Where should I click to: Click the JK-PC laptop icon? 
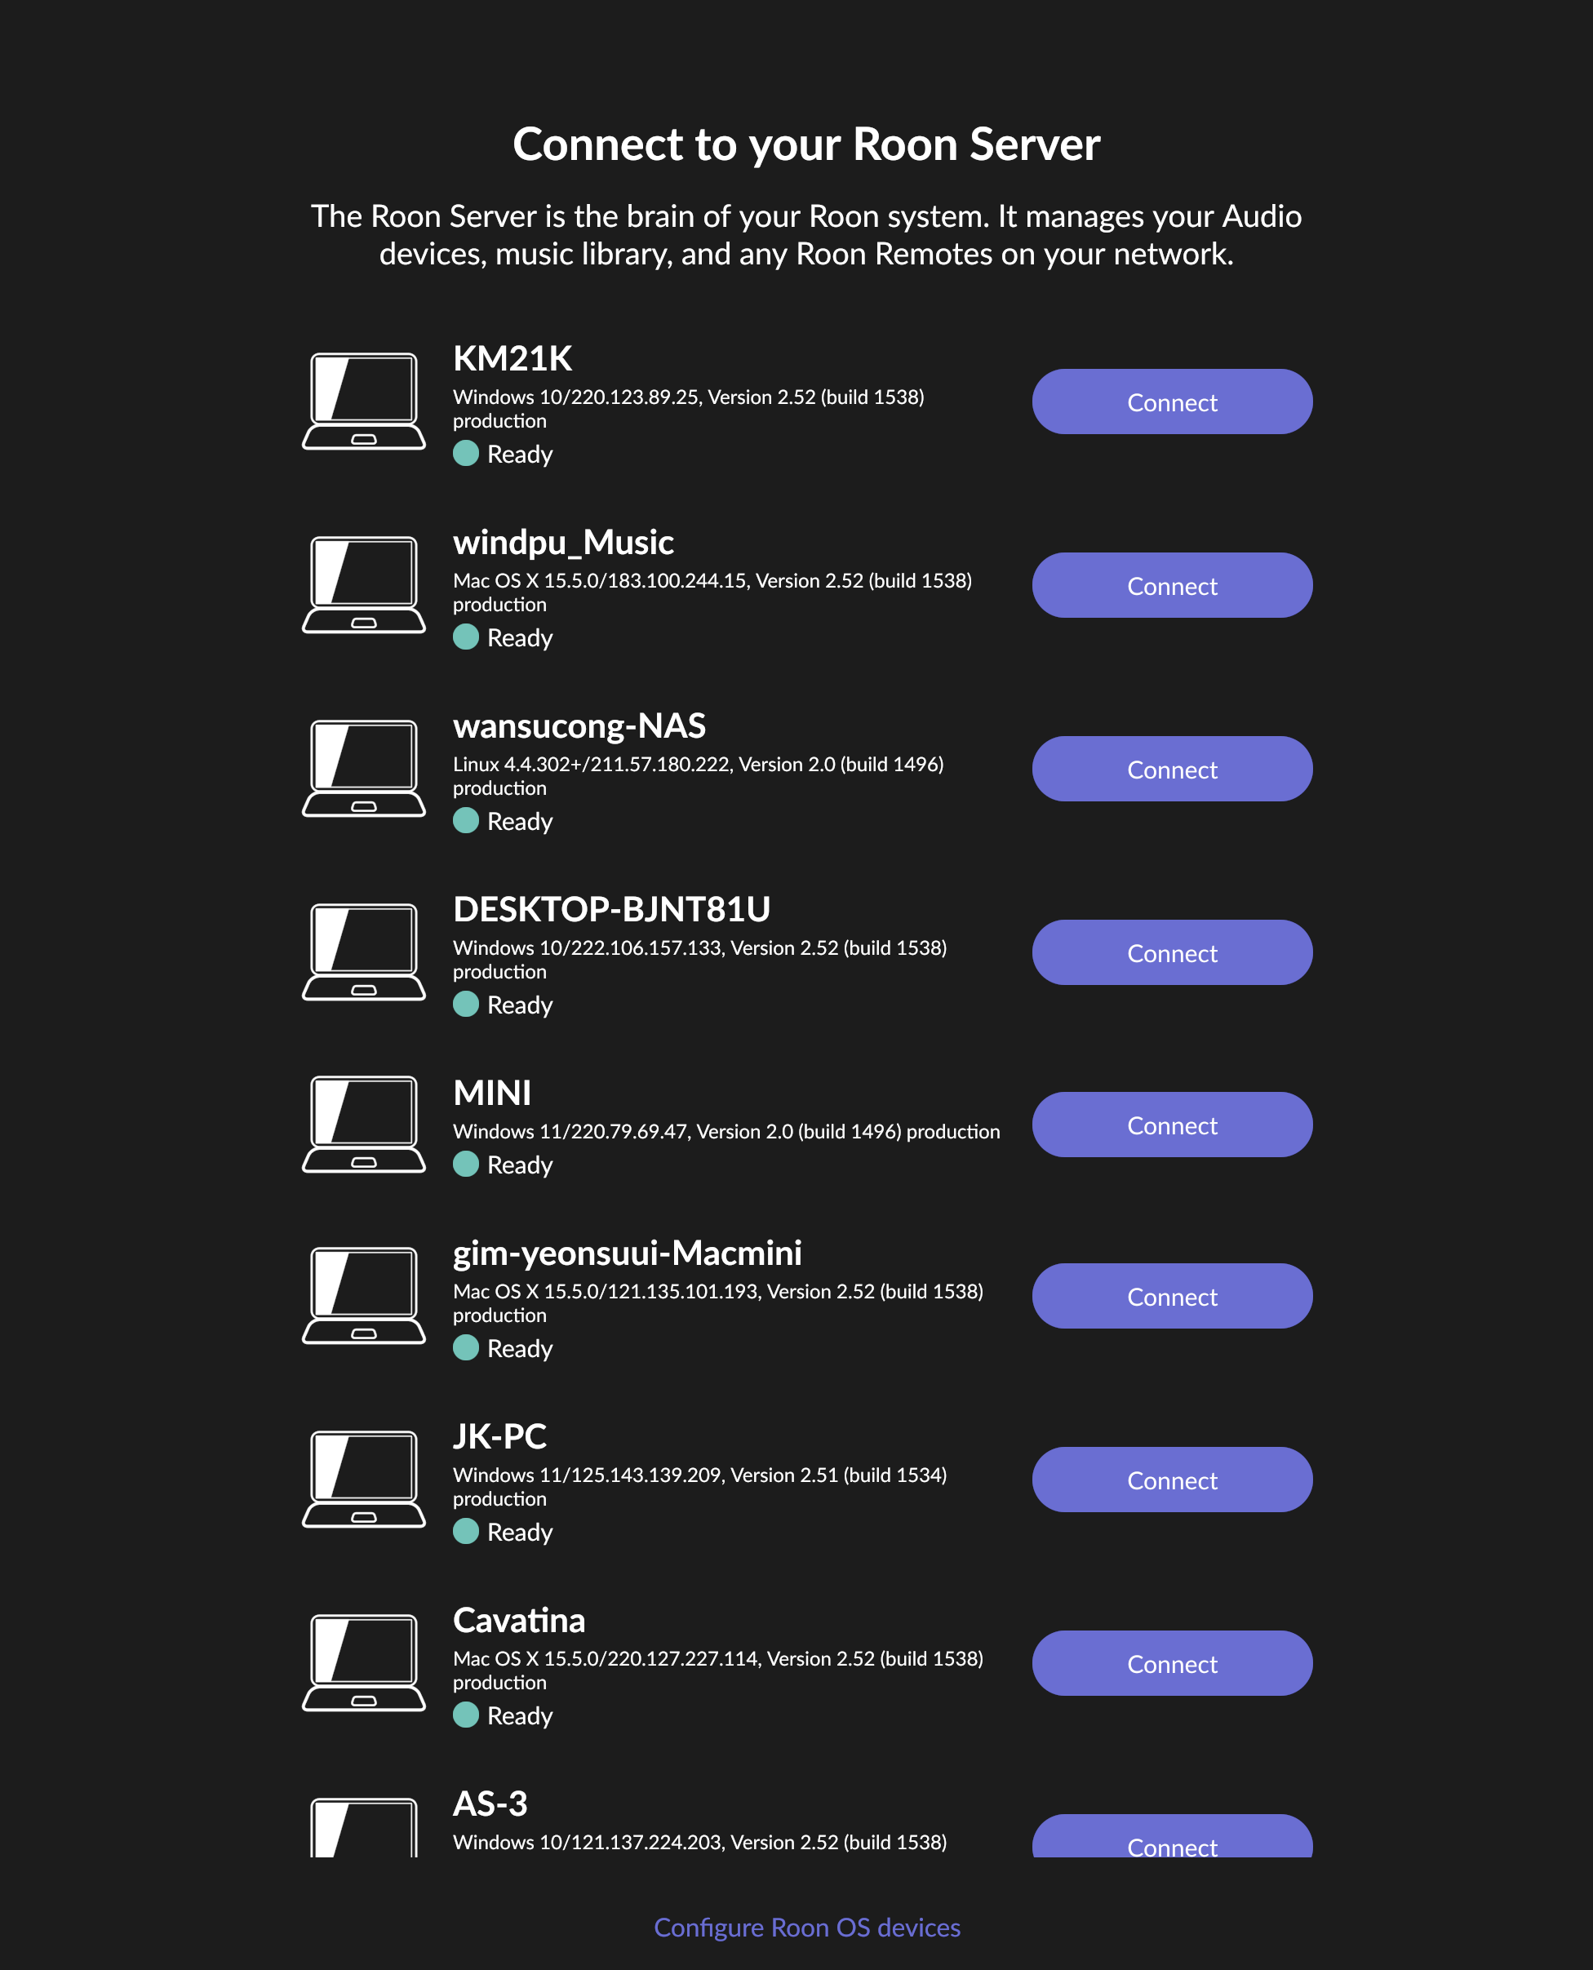click(x=364, y=1480)
